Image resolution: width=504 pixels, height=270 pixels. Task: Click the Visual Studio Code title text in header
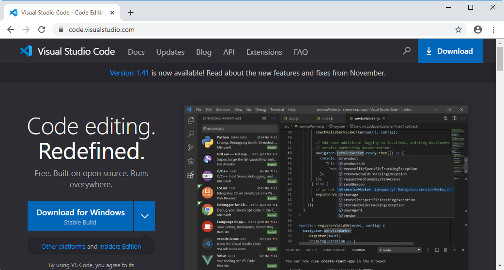[76, 51]
